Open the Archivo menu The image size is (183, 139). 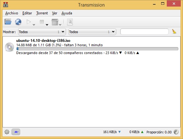[x=12, y=13]
